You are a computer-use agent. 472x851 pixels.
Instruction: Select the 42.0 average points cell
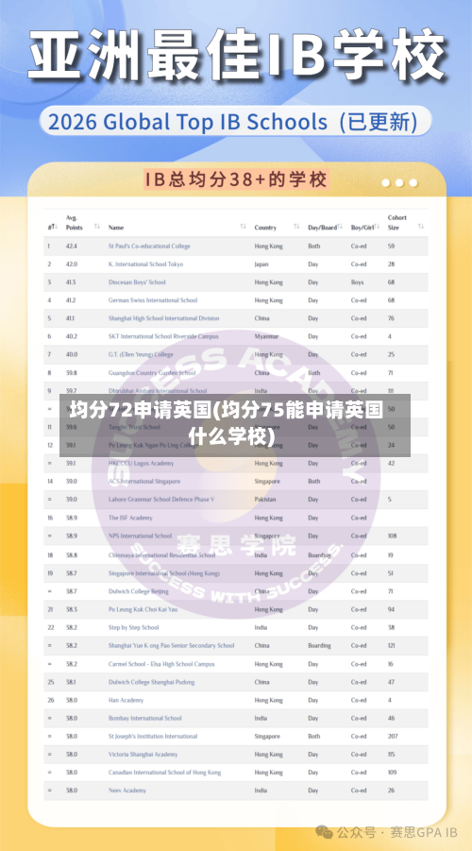coord(72,264)
